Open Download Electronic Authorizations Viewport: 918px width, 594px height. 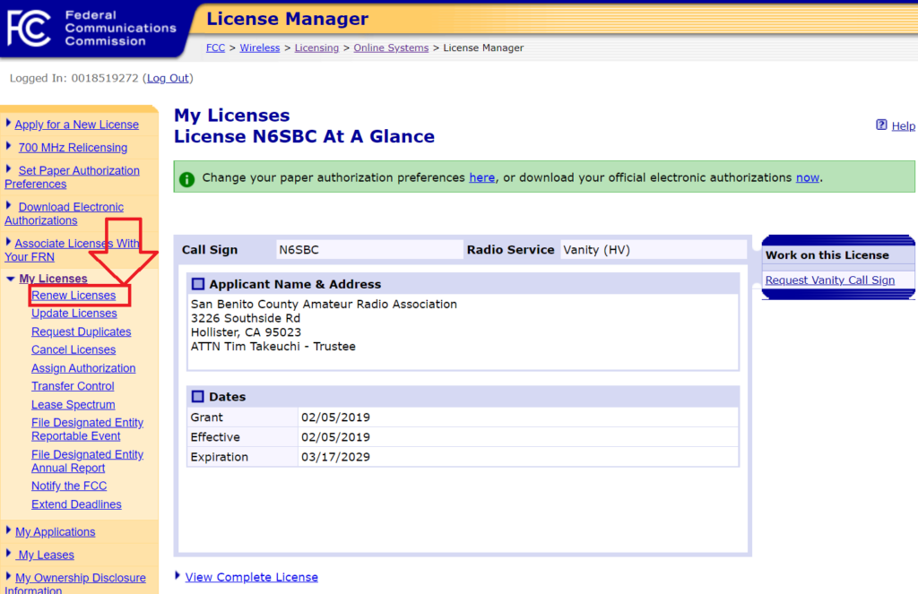[65, 213]
